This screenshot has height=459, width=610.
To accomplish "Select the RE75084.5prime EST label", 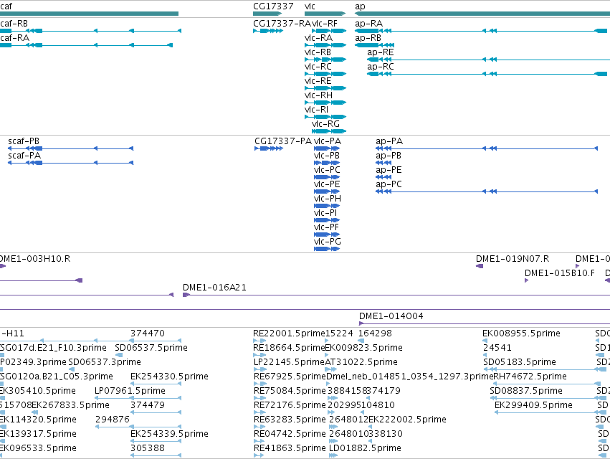I will click(290, 391).
